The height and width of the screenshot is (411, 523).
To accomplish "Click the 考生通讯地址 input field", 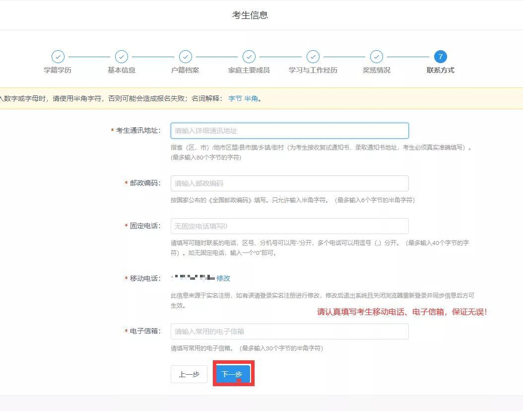I will 289,130.
